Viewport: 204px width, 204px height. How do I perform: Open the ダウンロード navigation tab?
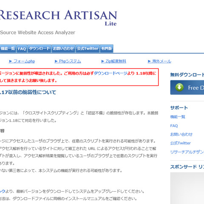[x=40, y=48]
